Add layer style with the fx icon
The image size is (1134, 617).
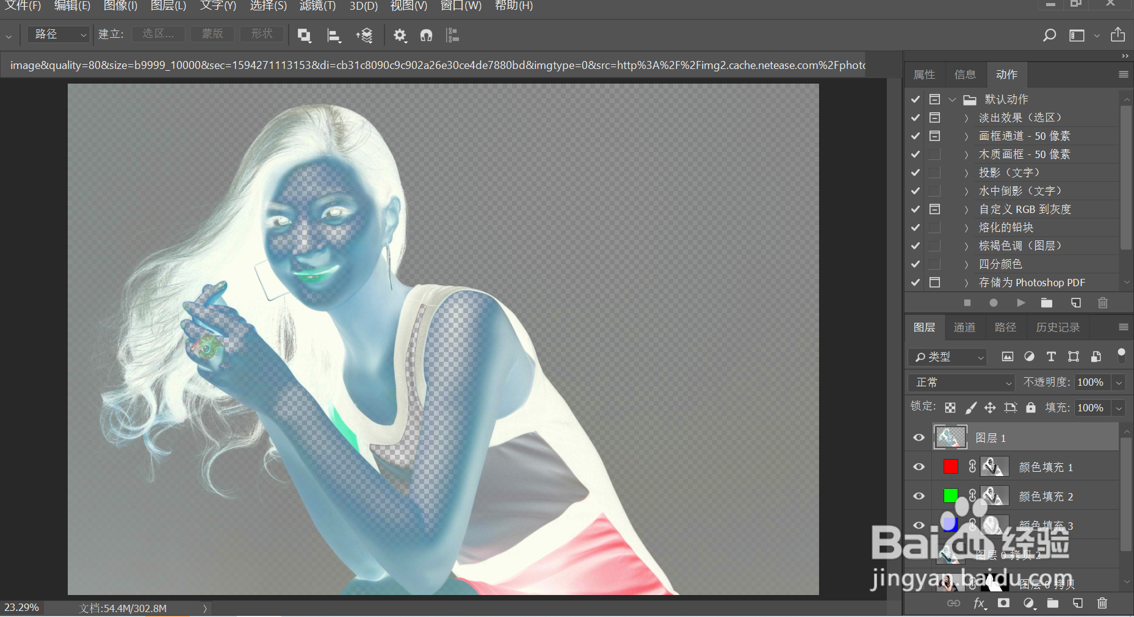tap(980, 603)
